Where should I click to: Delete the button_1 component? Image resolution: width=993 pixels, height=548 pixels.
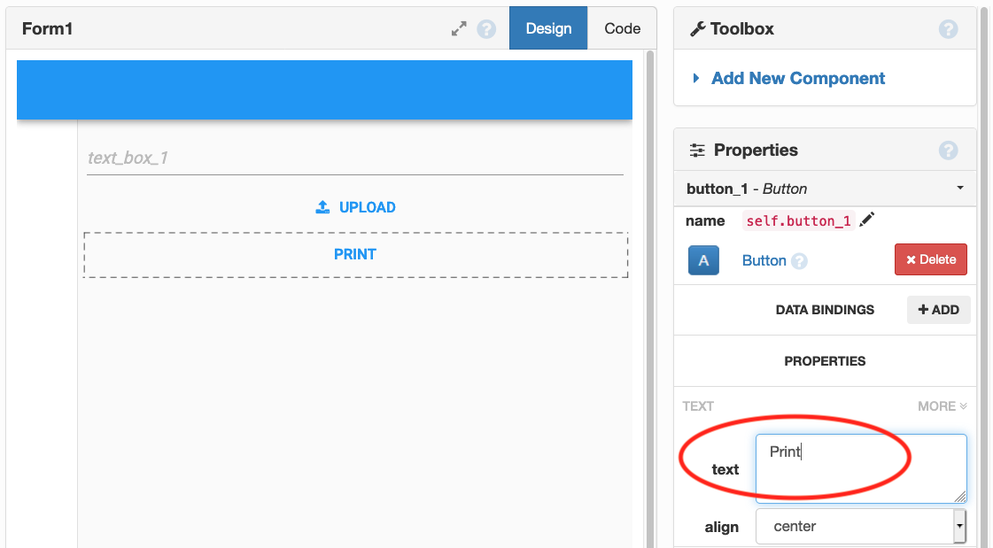[x=930, y=260]
